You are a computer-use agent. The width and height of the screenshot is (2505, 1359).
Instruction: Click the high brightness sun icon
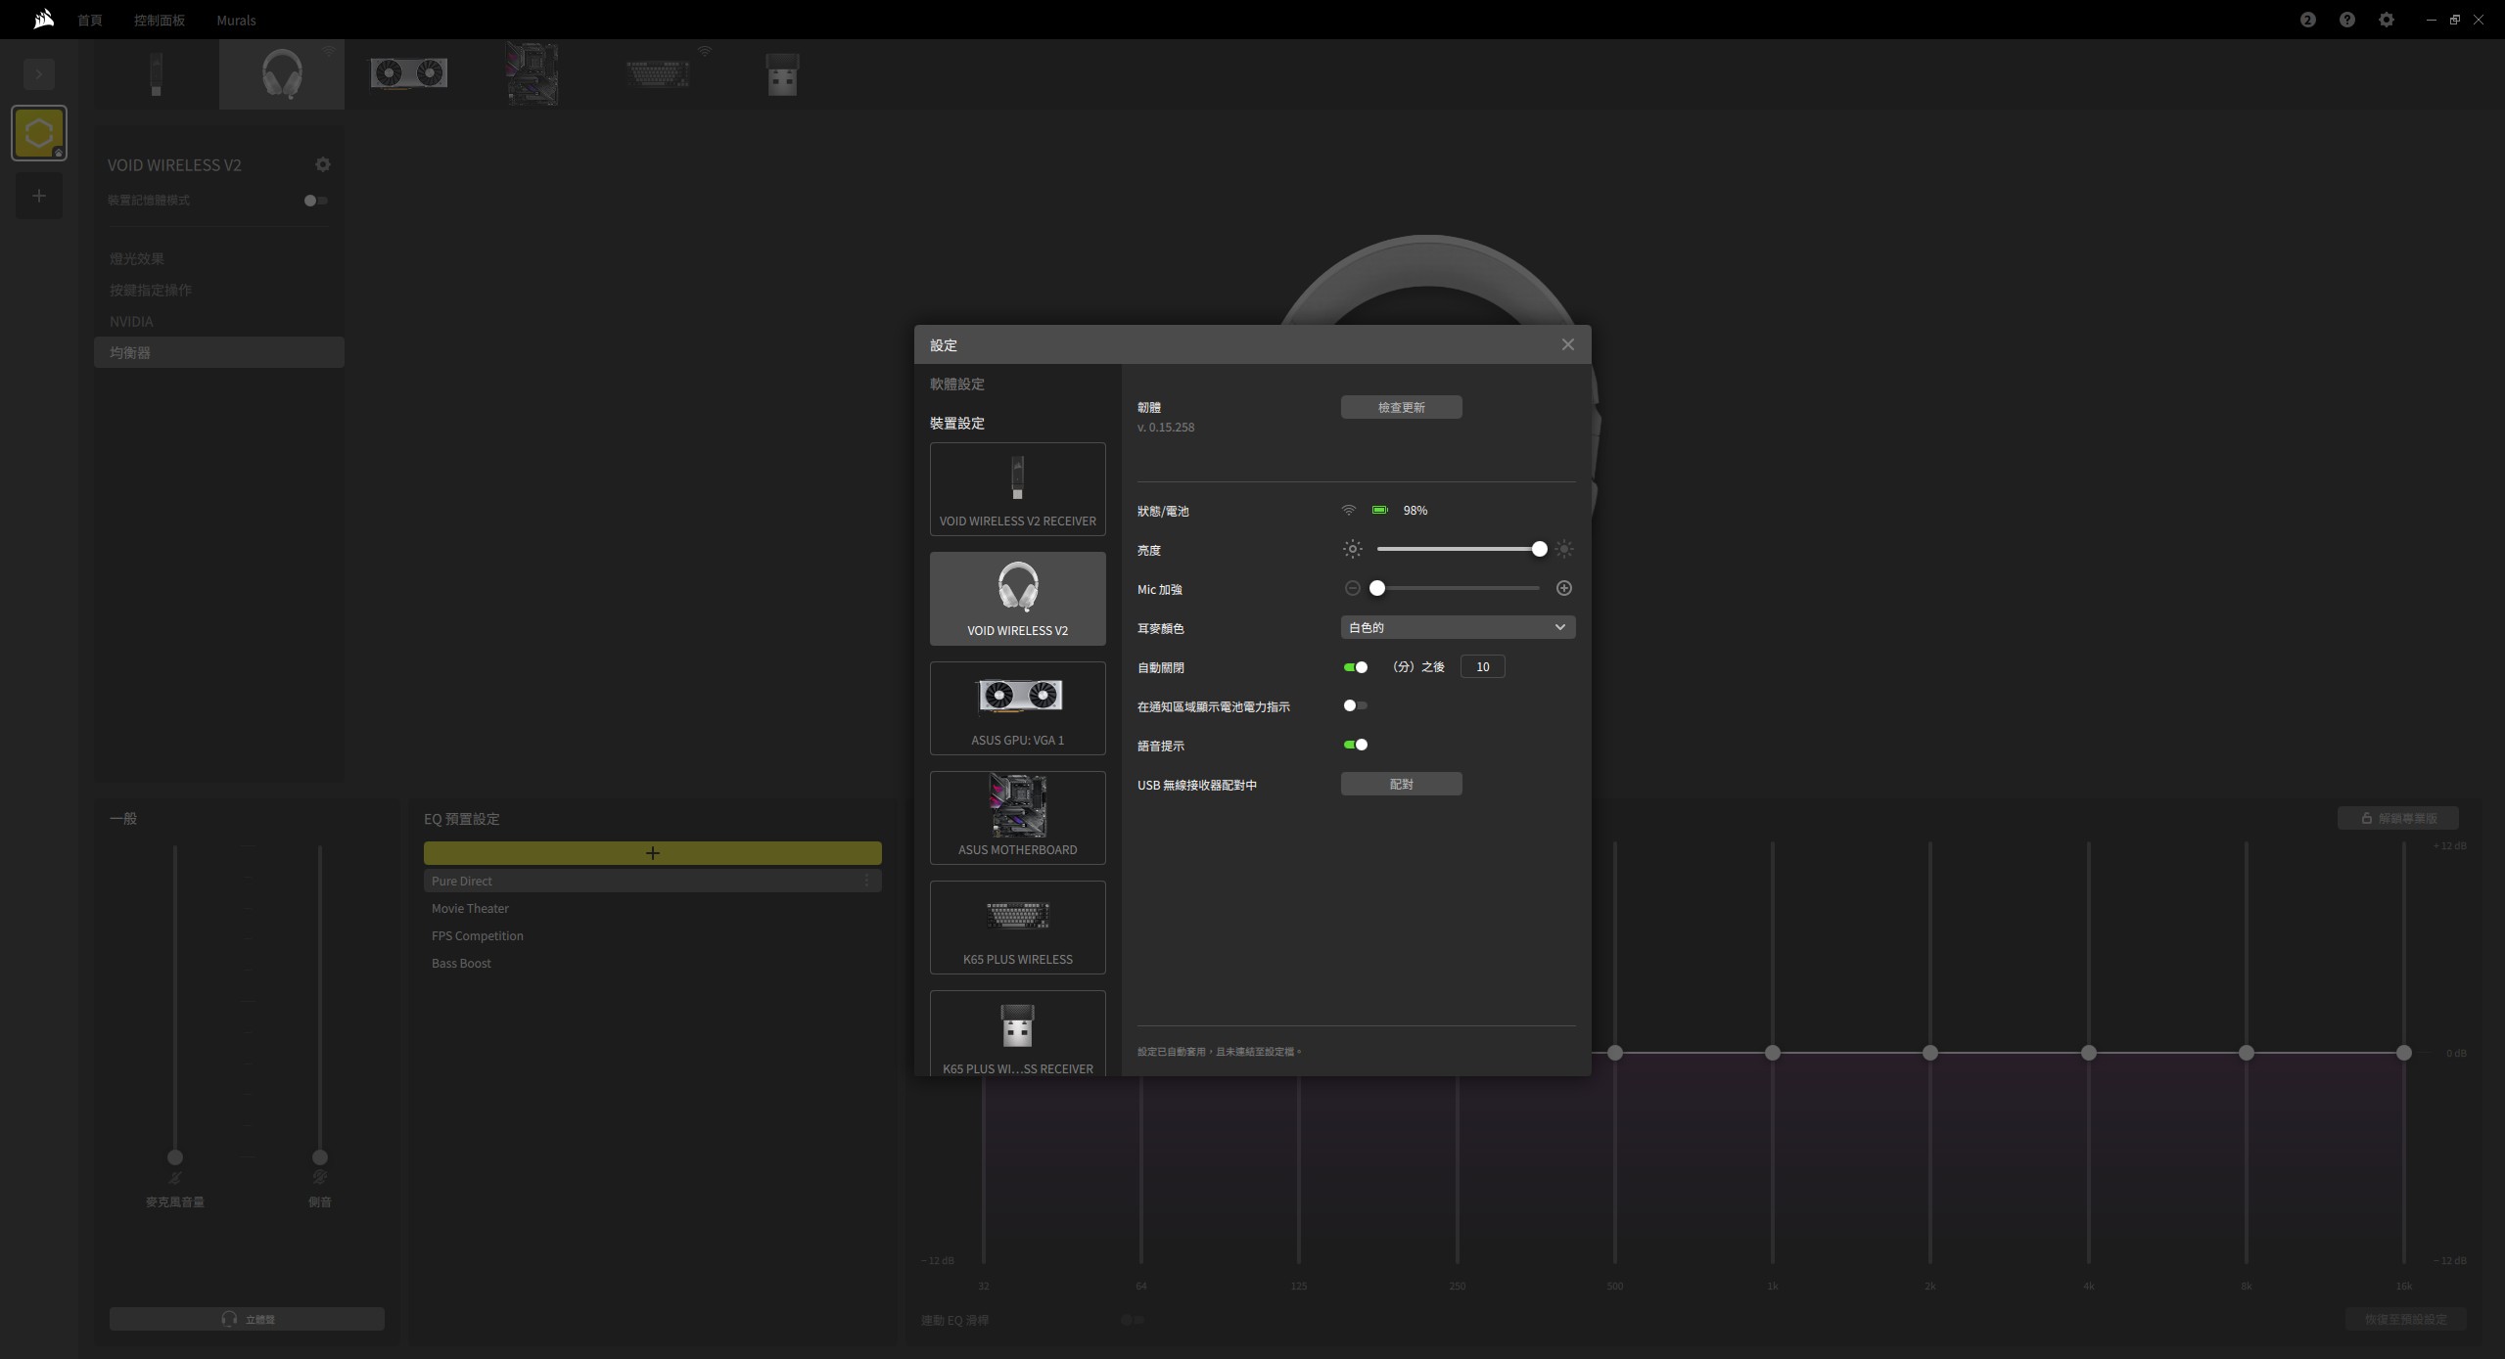[x=1563, y=549]
